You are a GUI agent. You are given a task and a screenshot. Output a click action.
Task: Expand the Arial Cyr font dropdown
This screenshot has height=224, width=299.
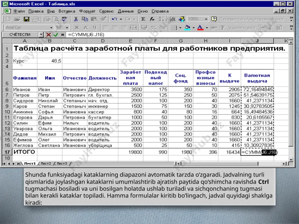point(51,28)
